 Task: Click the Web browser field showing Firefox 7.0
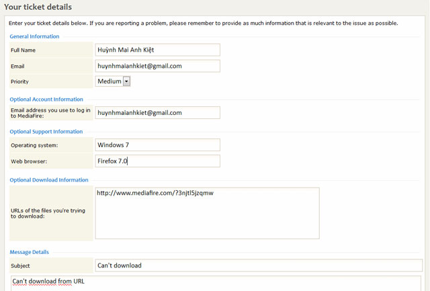point(158,161)
